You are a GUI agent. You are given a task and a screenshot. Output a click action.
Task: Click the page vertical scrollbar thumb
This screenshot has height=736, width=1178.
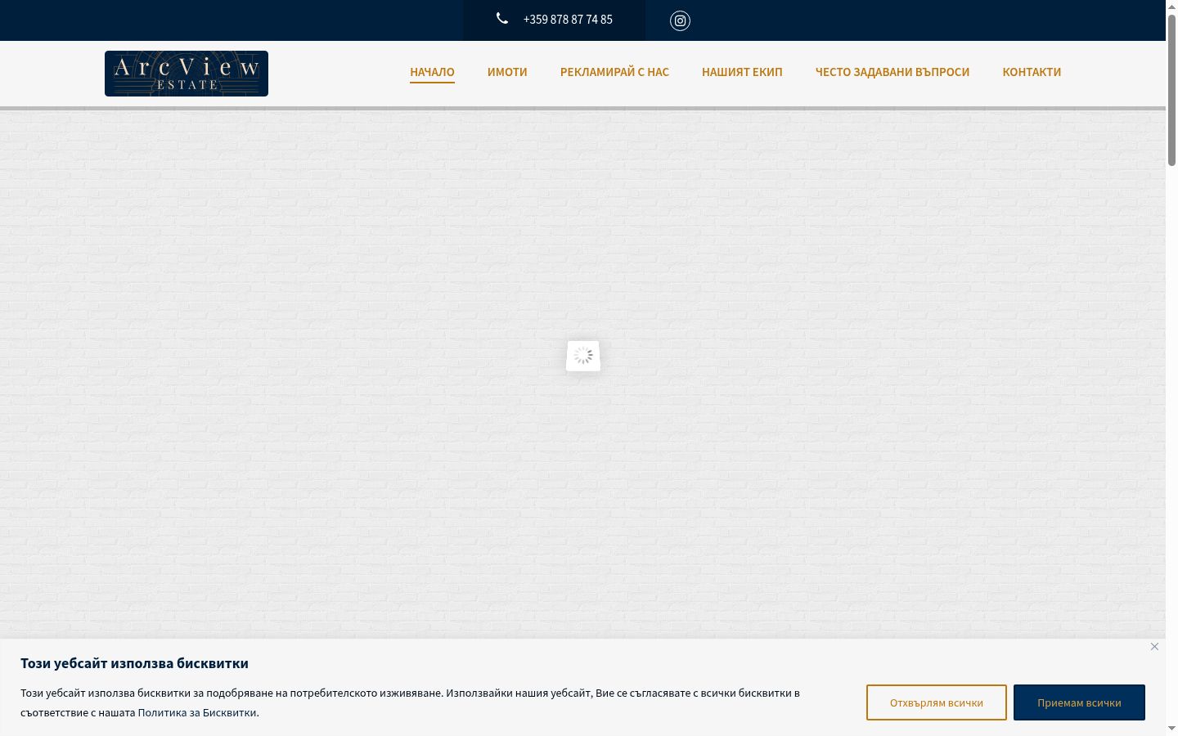point(1171,90)
